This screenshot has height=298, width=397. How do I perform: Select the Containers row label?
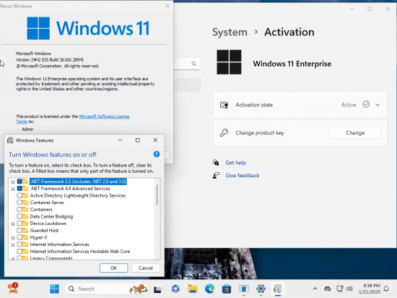click(41, 210)
